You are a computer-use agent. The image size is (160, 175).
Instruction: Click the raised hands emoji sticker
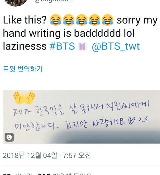(x=24, y=98)
